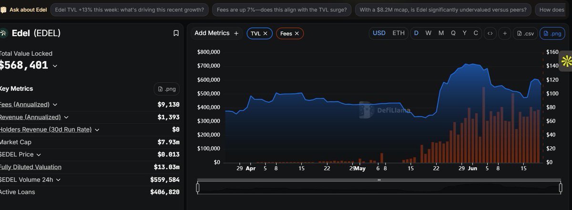Expand $EDEL Volume 24h details
This screenshot has height=210, width=572.
(58, 180)
